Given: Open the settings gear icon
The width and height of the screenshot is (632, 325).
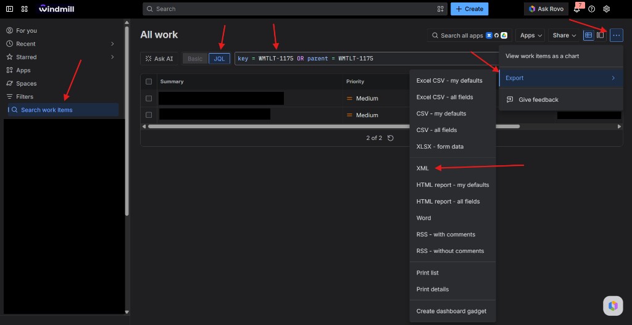Looking at the screenshot, I should [606, 9].
